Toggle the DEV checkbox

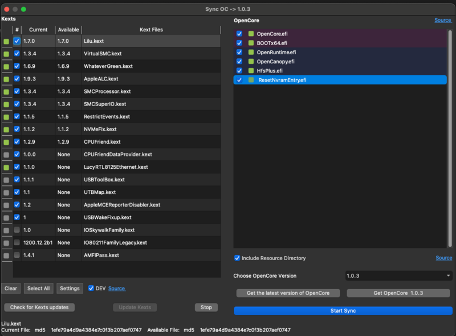point(91,289)
